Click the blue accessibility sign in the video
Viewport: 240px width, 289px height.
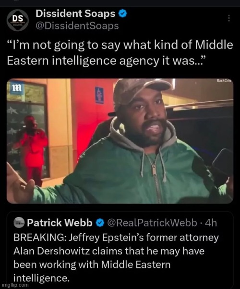[x=99, y=95]
